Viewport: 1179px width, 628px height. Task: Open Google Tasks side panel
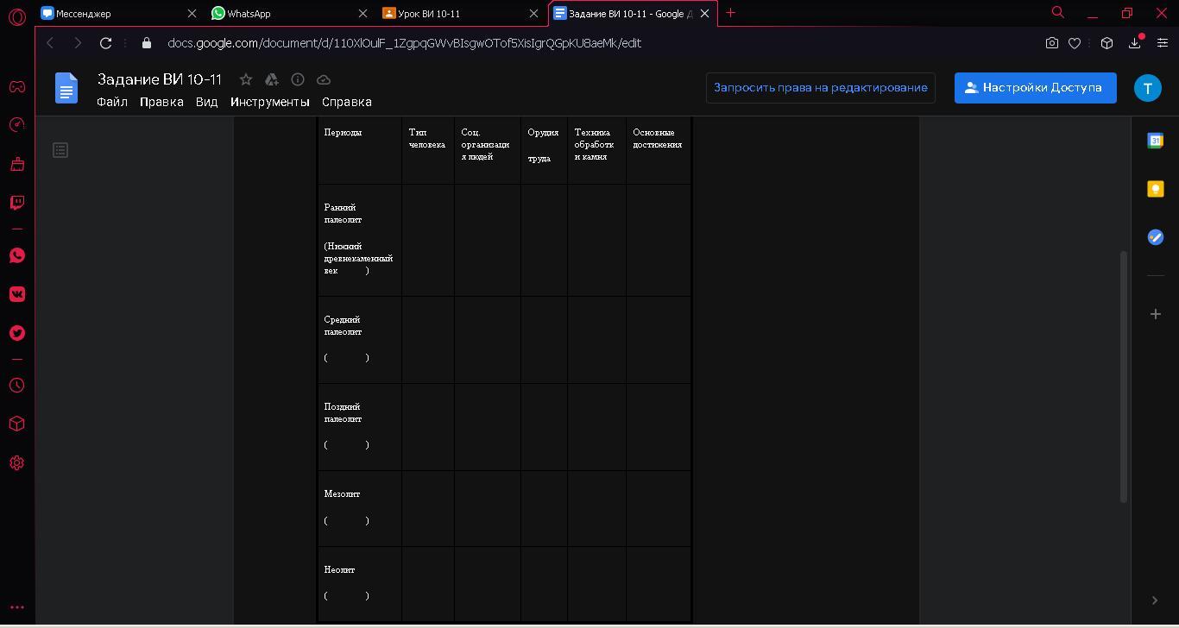[1155, 237]
